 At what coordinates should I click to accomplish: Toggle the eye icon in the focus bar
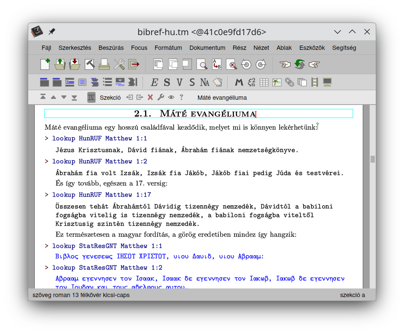(171, 98)
